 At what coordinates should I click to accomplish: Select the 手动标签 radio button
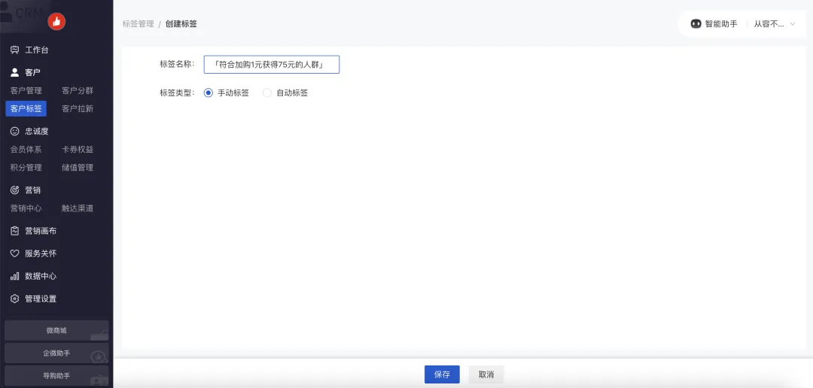point(209,93)
